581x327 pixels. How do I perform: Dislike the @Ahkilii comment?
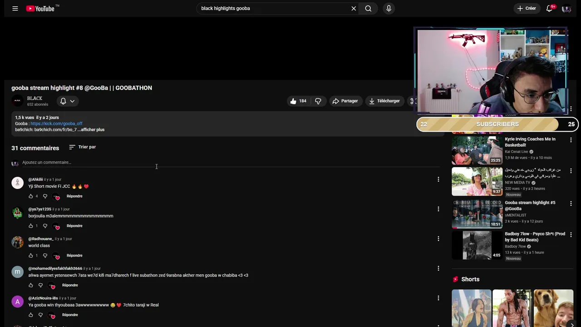point(45,196)
